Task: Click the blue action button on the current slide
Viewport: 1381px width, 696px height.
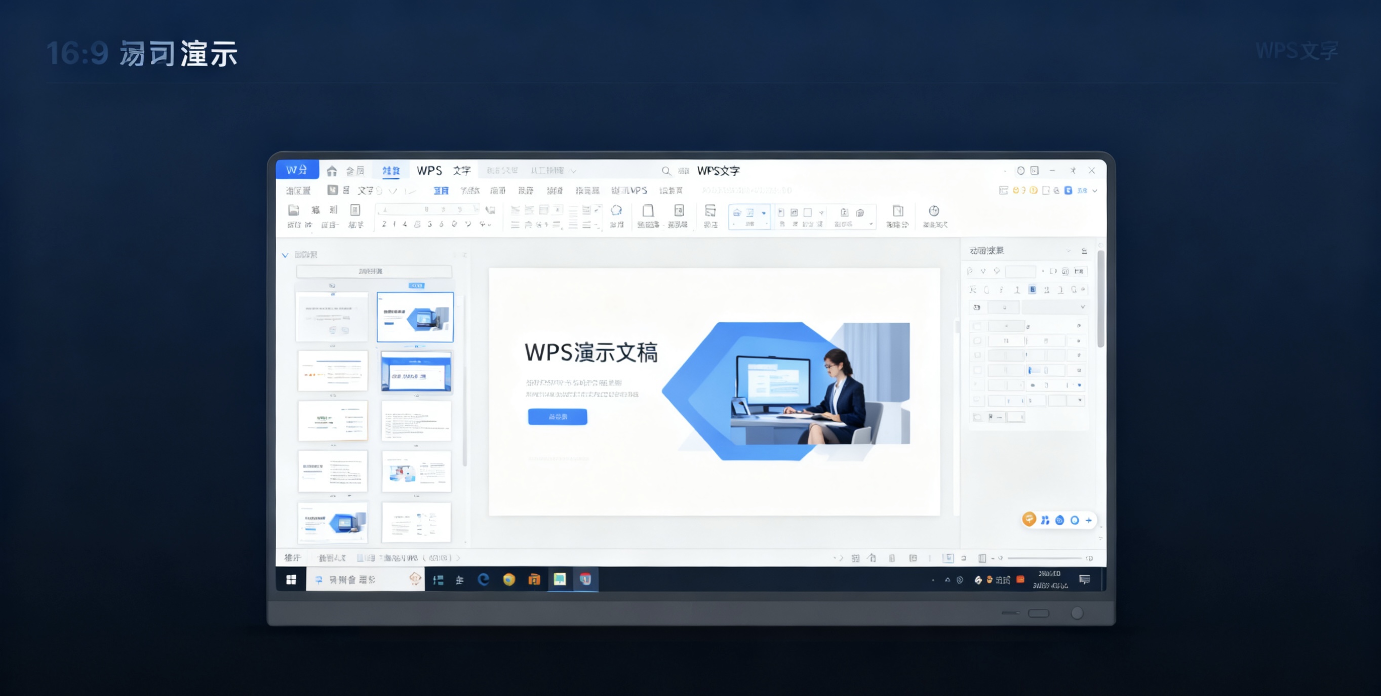Action: pos(557,417)
